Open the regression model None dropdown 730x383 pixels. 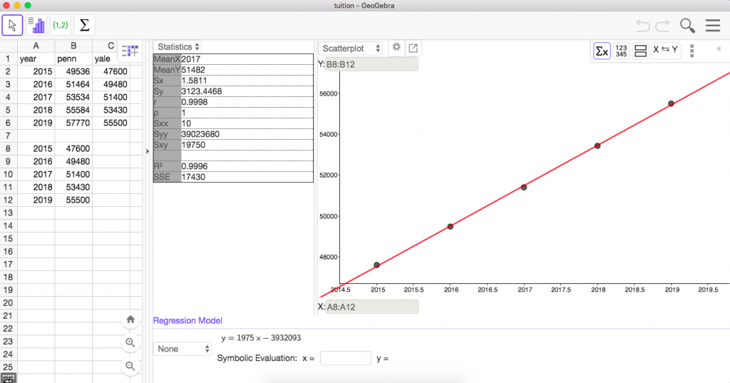click(x=182, y=349)
